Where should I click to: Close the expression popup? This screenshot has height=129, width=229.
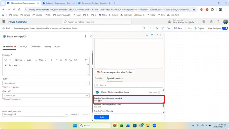(x=161, y=35)
